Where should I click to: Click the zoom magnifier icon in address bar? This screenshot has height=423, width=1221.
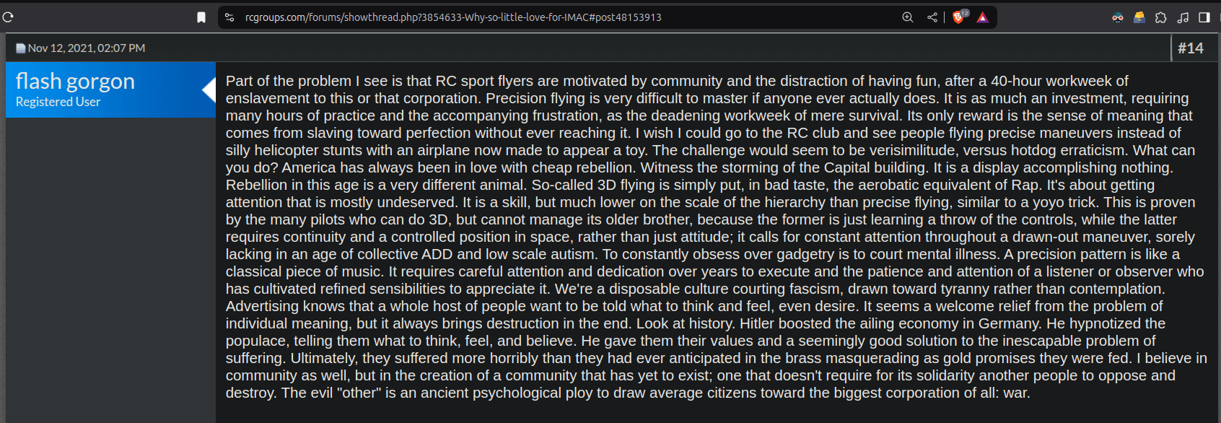tap(908, 17)
